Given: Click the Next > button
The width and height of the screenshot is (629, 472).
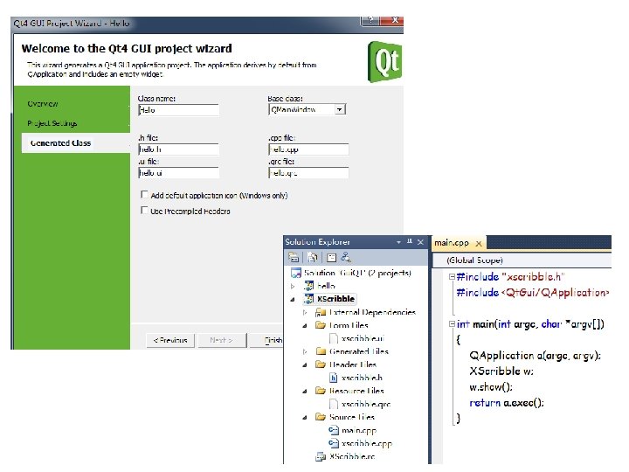Looking at the screenshot, I should pos(221,340).
